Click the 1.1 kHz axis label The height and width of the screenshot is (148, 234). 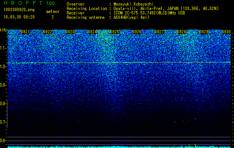coord(3,48)
